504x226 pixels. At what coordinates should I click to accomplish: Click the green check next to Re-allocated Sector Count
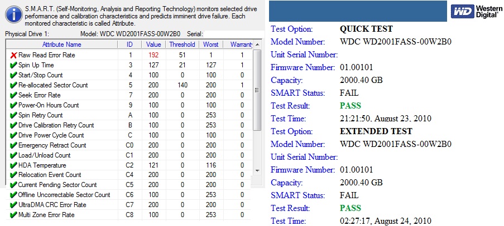13,85
